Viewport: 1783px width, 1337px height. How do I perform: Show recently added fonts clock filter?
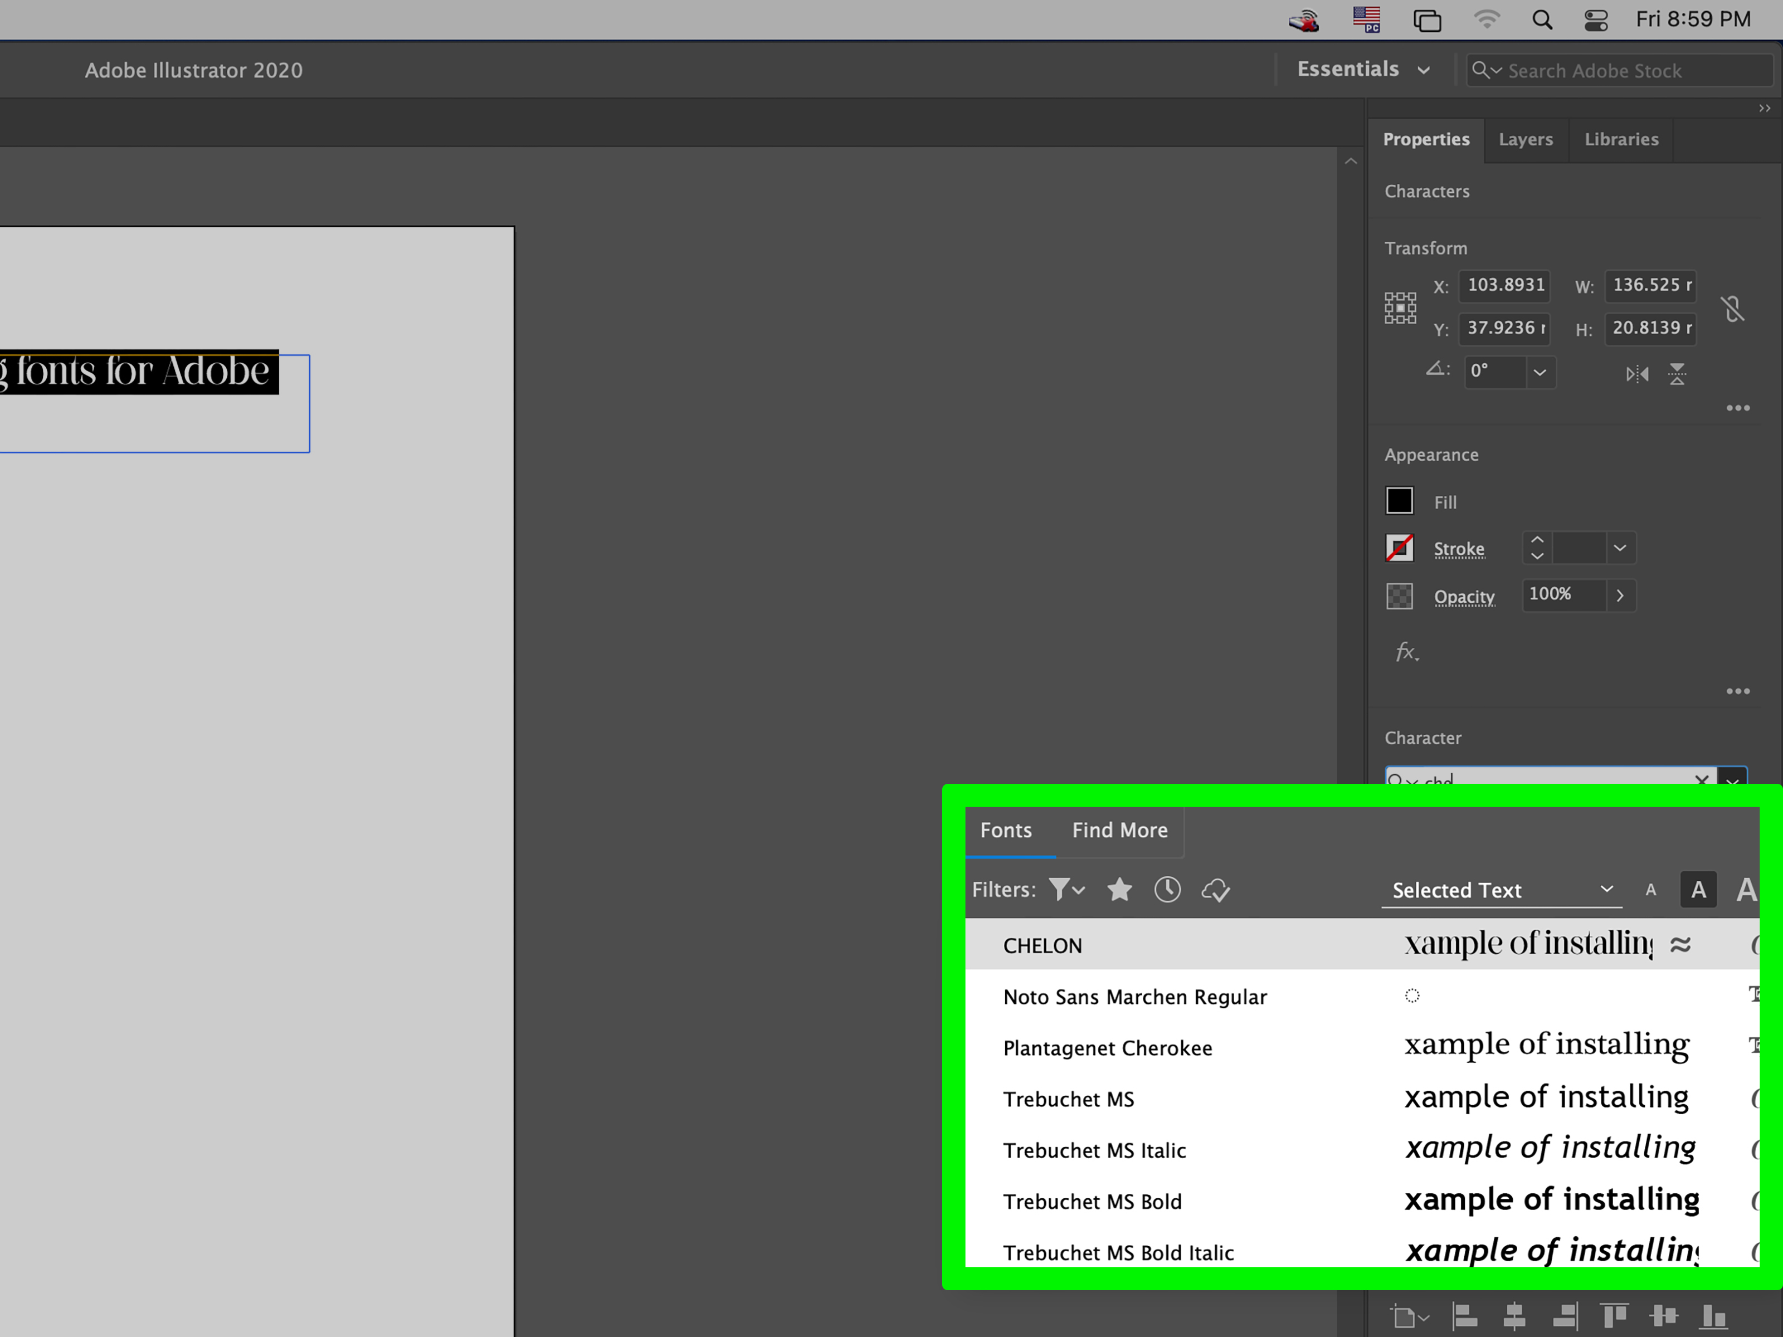coord(1167,890)
